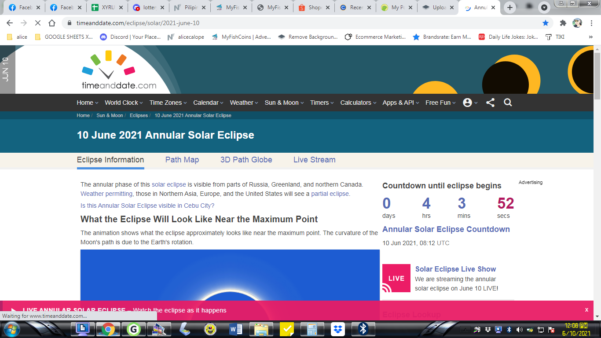This screenshot has width=601, height=338.
Task: Open the Brandsrate bookmark
Action: 442,37
